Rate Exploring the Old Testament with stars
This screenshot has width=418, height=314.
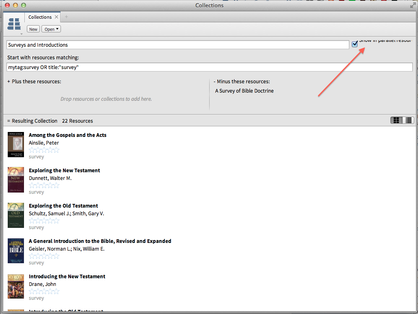(44, 221)
